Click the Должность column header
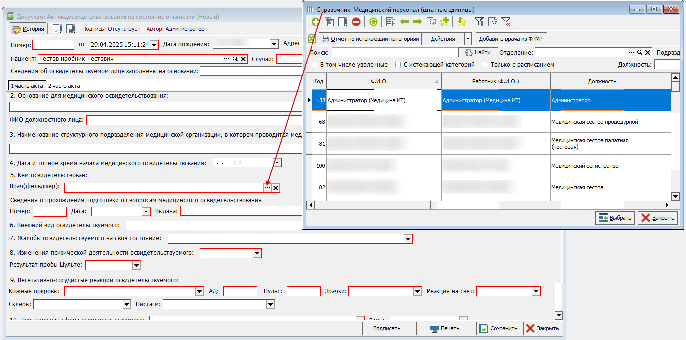The height and width of the screenshot is (340, 686). [x=602, y=81]
